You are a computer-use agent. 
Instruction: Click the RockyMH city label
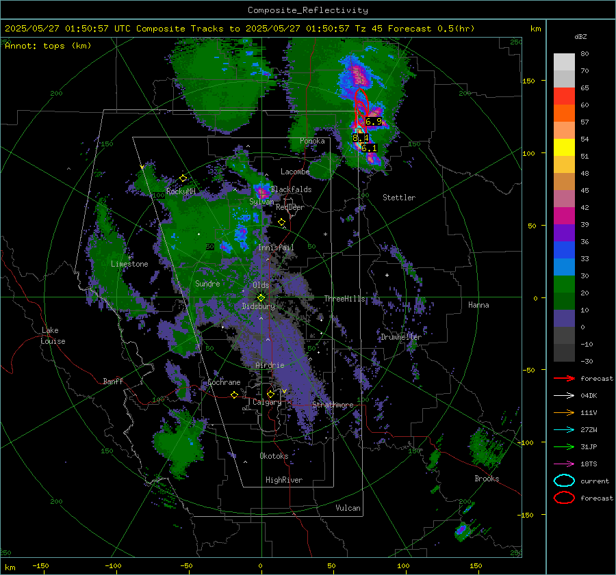pyautogui.click(x=181, y=191)
